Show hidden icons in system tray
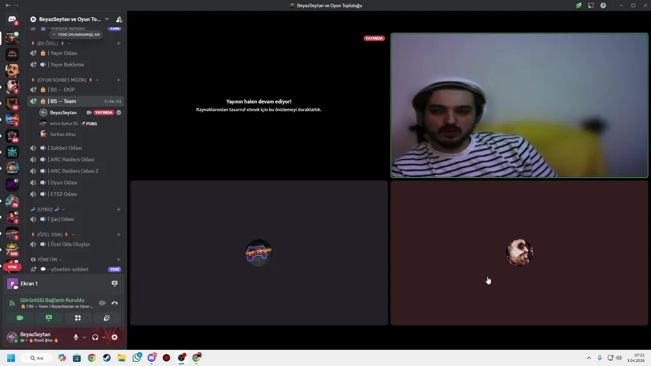 point(589,358)
